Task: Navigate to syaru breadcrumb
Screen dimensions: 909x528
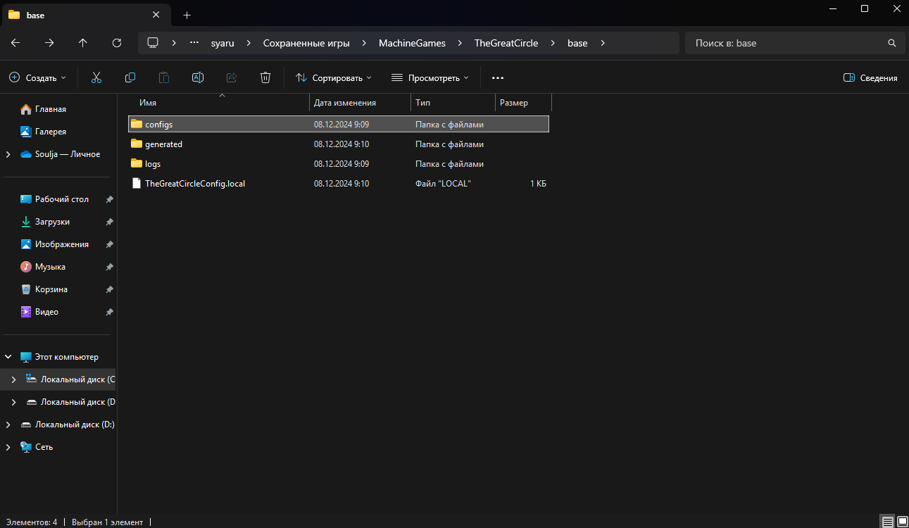Action: [x=222, y=43]
